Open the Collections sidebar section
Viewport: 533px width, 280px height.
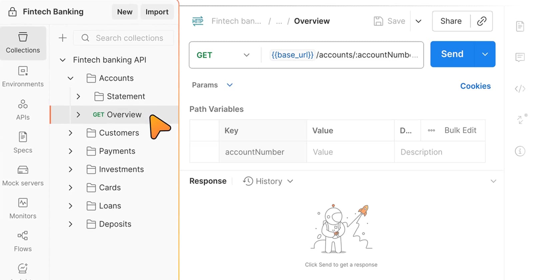23,43
